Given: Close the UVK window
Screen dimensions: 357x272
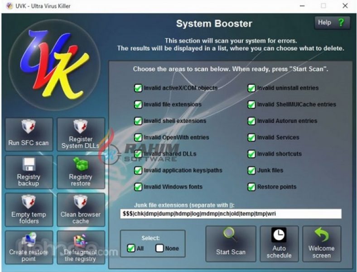Looking at the screenshot, I should [x=345, y=6].
